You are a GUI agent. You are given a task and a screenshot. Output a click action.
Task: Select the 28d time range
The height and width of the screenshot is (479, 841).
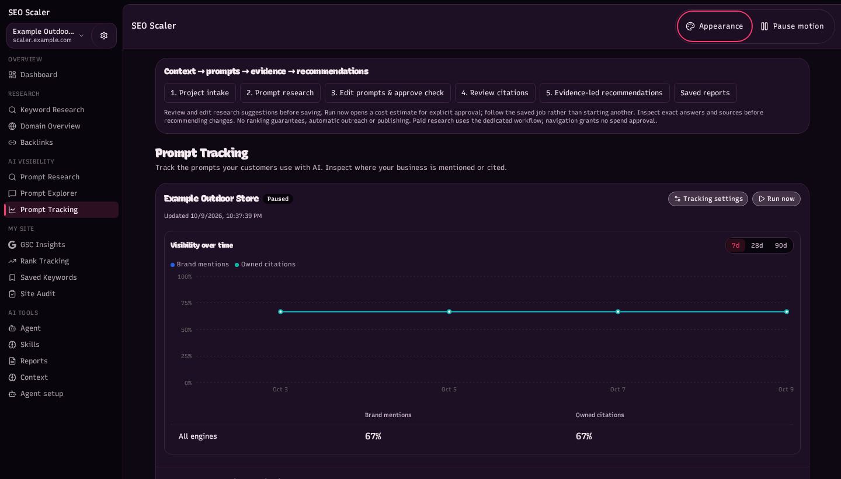click(x=757, y=245)
